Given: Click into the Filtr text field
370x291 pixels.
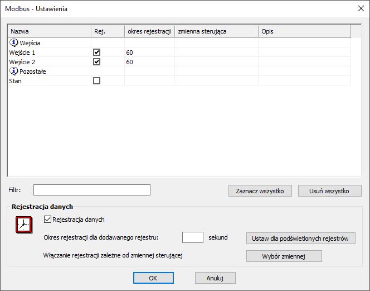Looking at the screenshot, I should [92, 190].
